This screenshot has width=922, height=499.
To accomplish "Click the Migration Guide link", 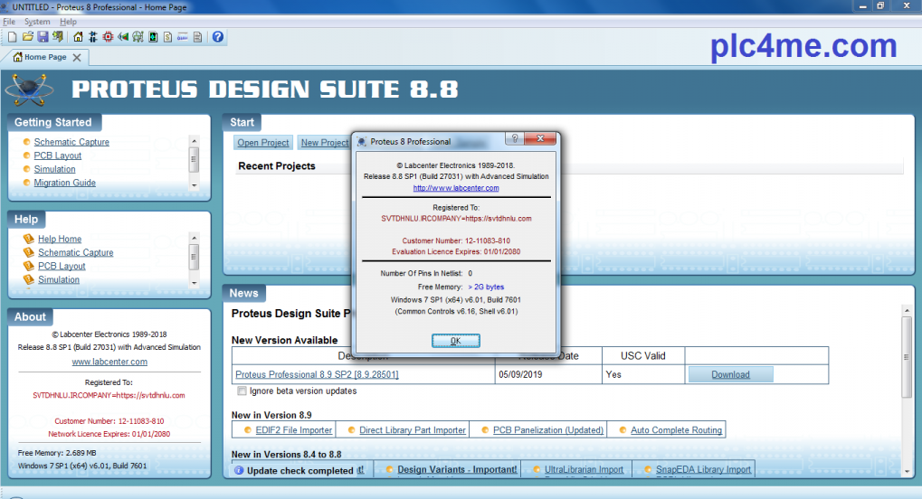I will point(64,183).
